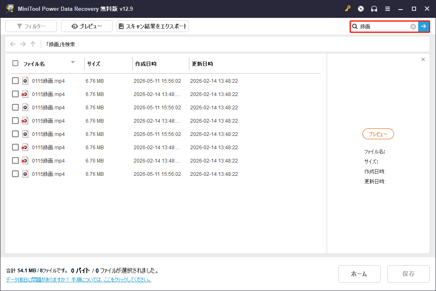Click the ホーム button
This screenshot has width=436, height=291.
359,274
